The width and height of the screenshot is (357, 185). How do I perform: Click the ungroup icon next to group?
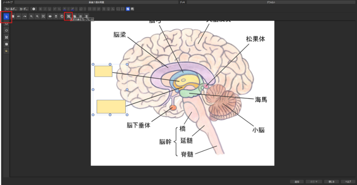[x=75, y=16]
